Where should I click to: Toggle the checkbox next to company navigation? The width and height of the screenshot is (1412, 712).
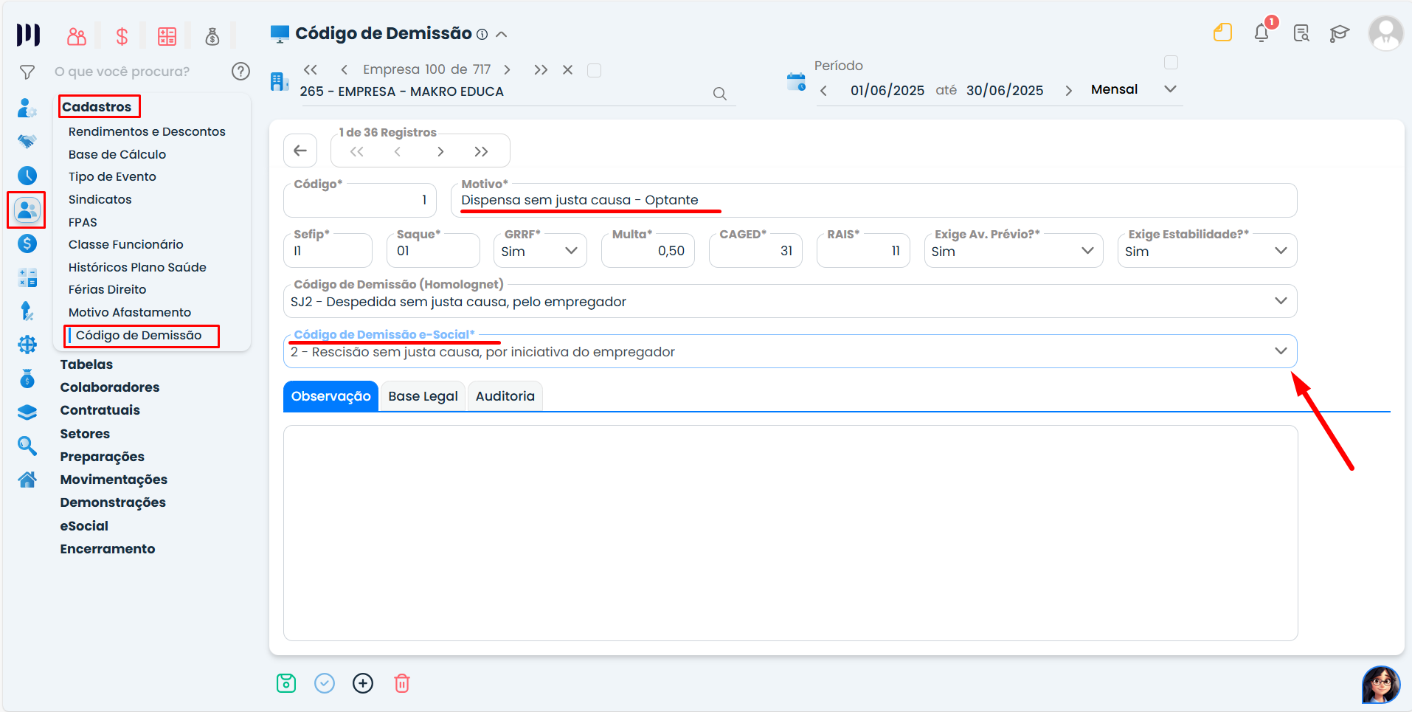point(594,70)
